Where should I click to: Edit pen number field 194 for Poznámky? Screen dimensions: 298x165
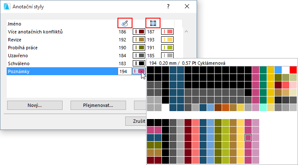125,71
